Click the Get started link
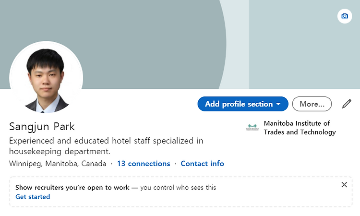 click(33, 197)
